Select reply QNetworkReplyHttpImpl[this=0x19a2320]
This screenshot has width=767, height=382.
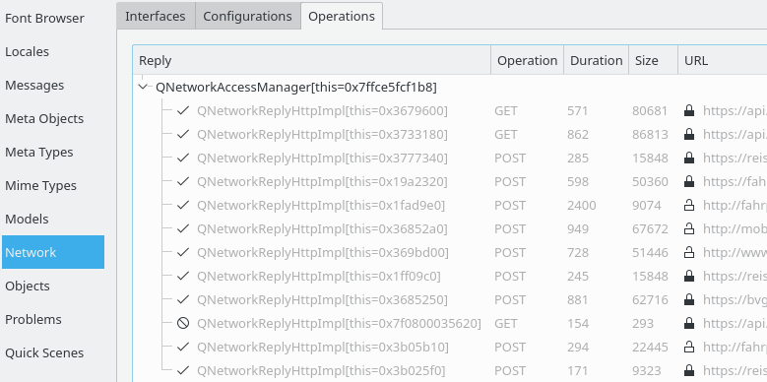click(x=322, y=182)
